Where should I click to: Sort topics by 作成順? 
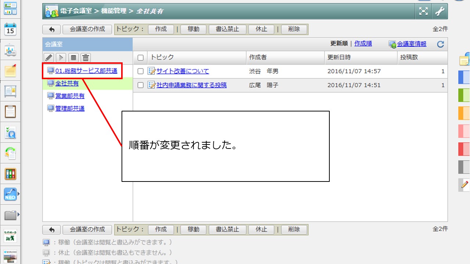click(363, 44)
